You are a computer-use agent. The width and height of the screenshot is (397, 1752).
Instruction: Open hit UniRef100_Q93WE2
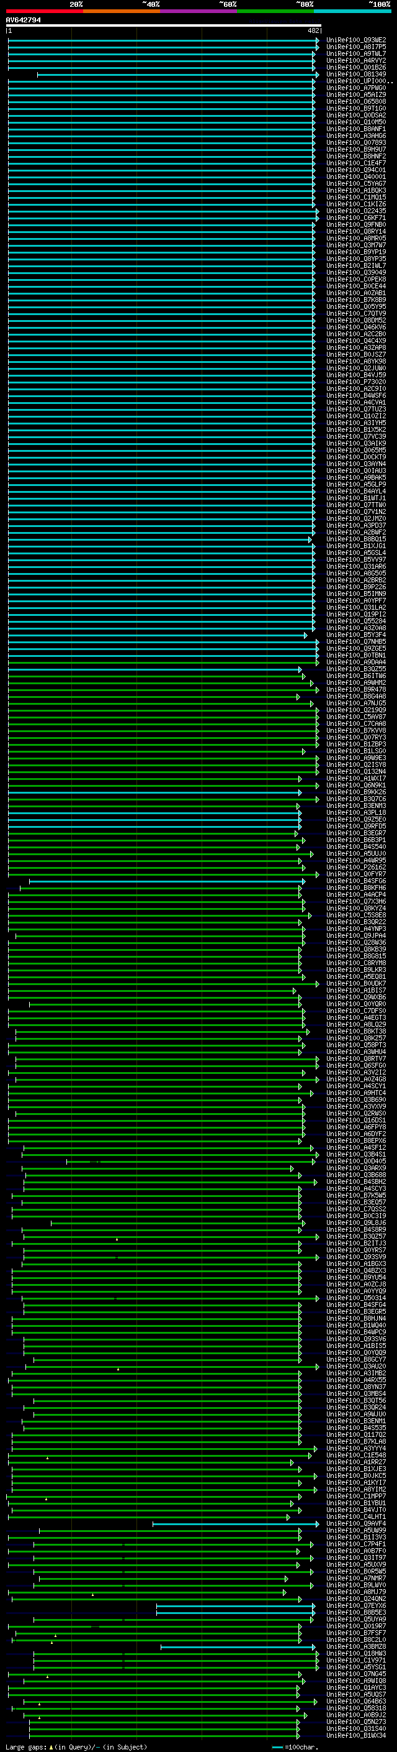[x=356, y=40]
